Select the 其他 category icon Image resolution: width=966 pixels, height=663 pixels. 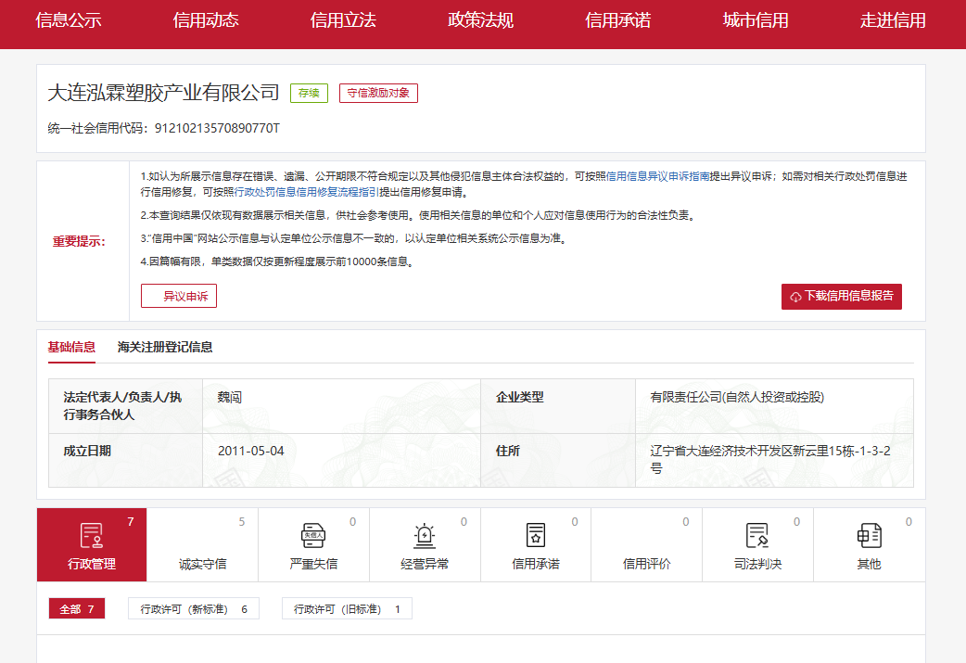(x=869, y=536)
